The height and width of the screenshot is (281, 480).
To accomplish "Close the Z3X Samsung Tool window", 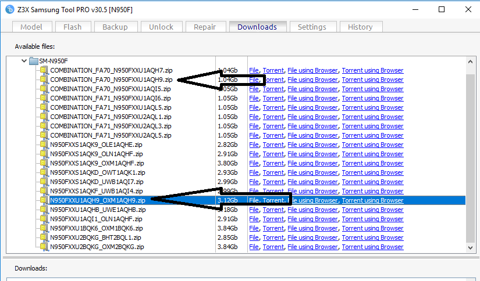I will point(468,9).
